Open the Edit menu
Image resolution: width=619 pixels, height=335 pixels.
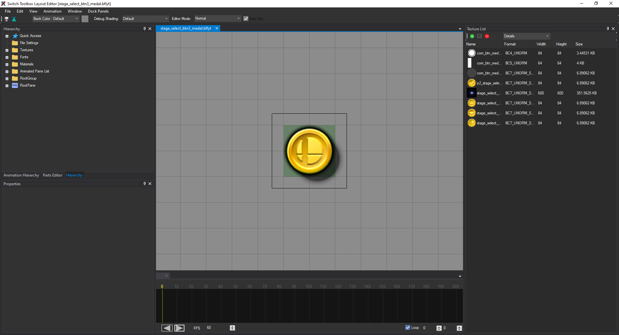point(20,11)
